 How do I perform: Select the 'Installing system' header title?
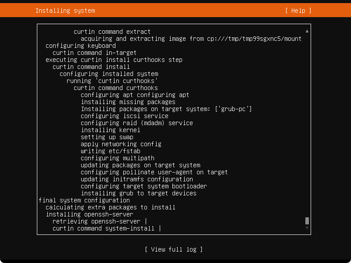coord(65,11)
